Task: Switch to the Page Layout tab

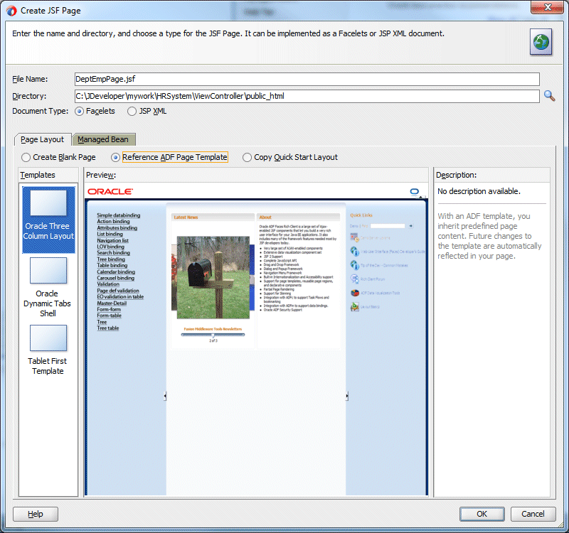Action: point(42,139)
